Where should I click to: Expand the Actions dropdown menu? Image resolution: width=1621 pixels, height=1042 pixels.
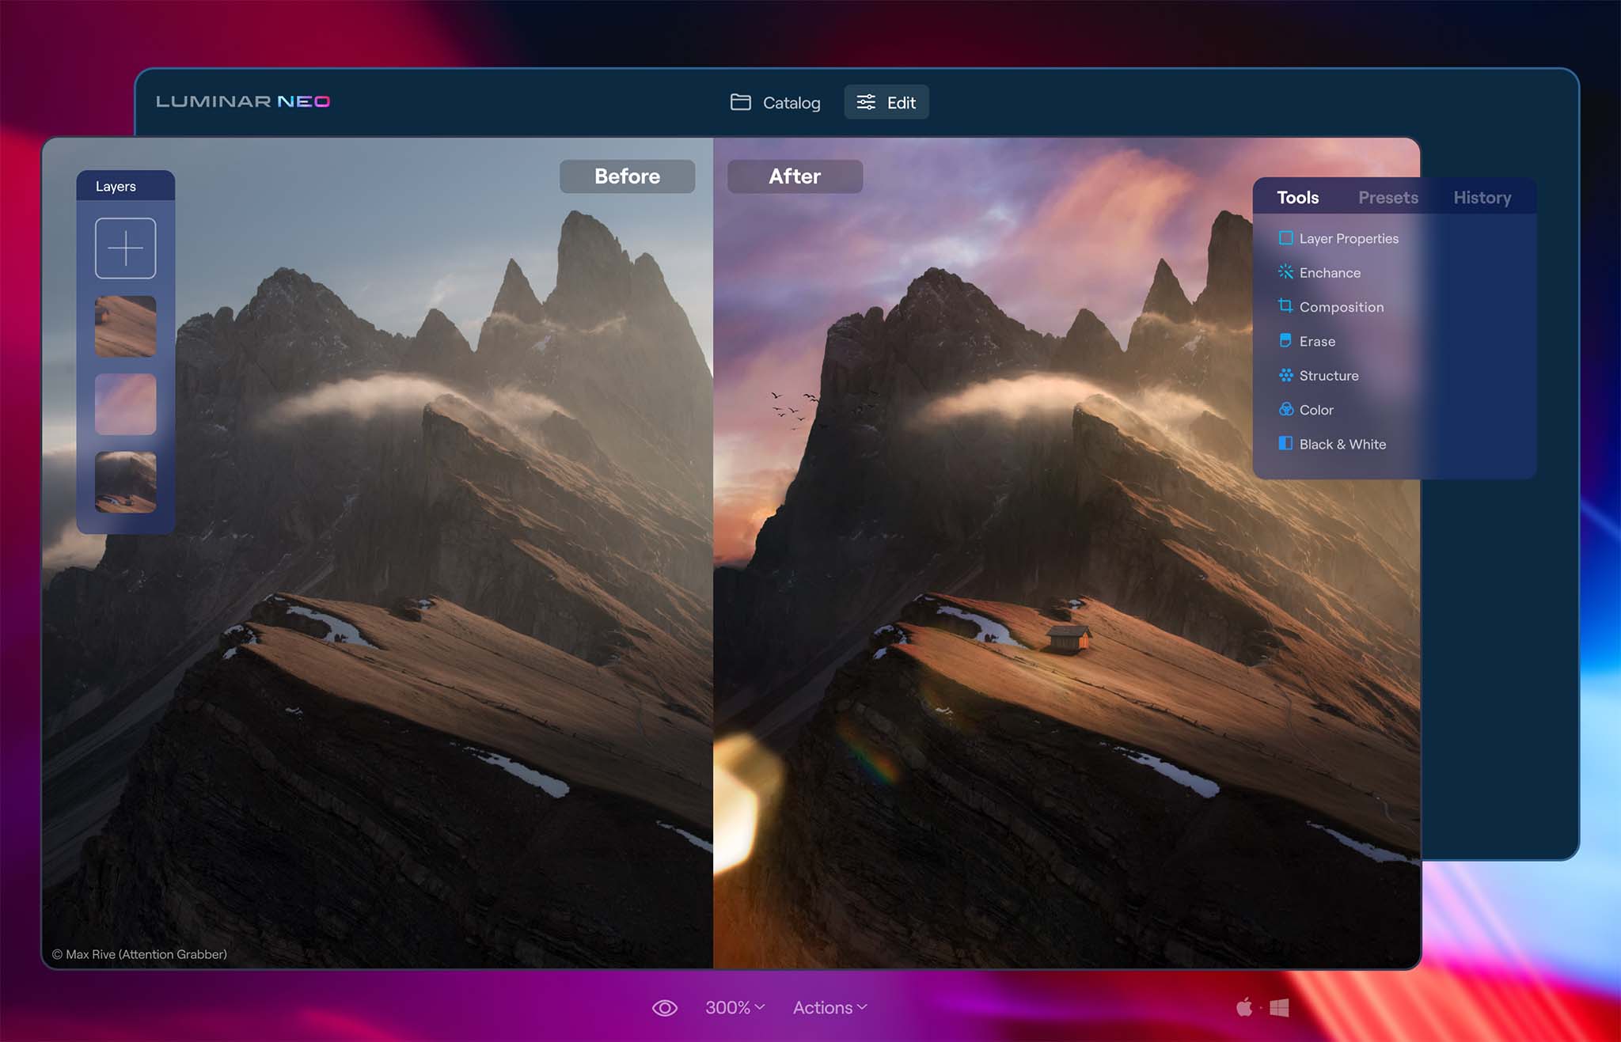coord(829,1007)
